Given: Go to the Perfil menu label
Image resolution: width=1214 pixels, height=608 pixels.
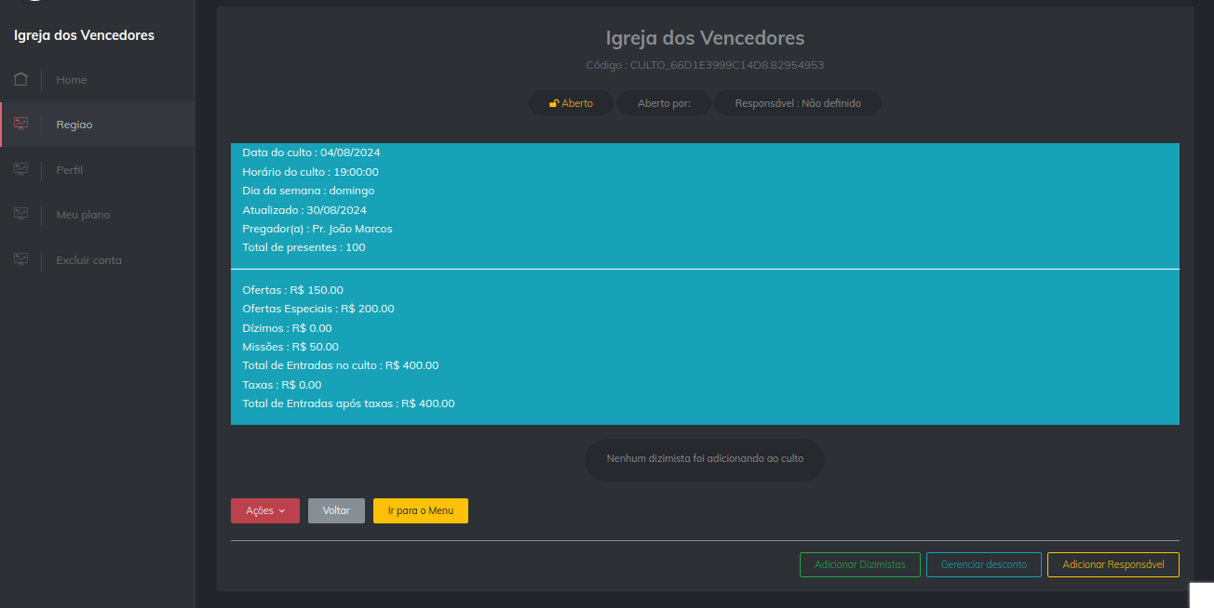Looking at the screenshot, I should (x=70, y=170).
